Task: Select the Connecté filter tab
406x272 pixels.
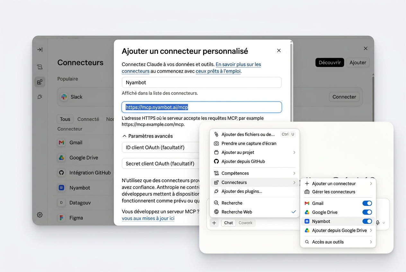Action: (88, 119)
